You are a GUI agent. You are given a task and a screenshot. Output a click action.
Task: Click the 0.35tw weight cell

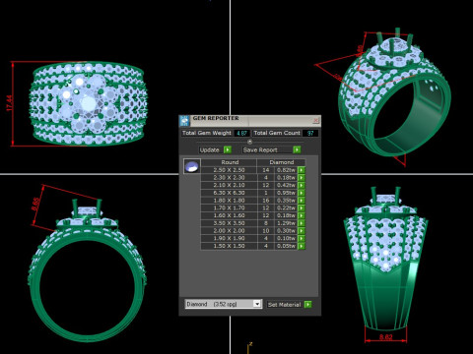click(x=286, y=201)
